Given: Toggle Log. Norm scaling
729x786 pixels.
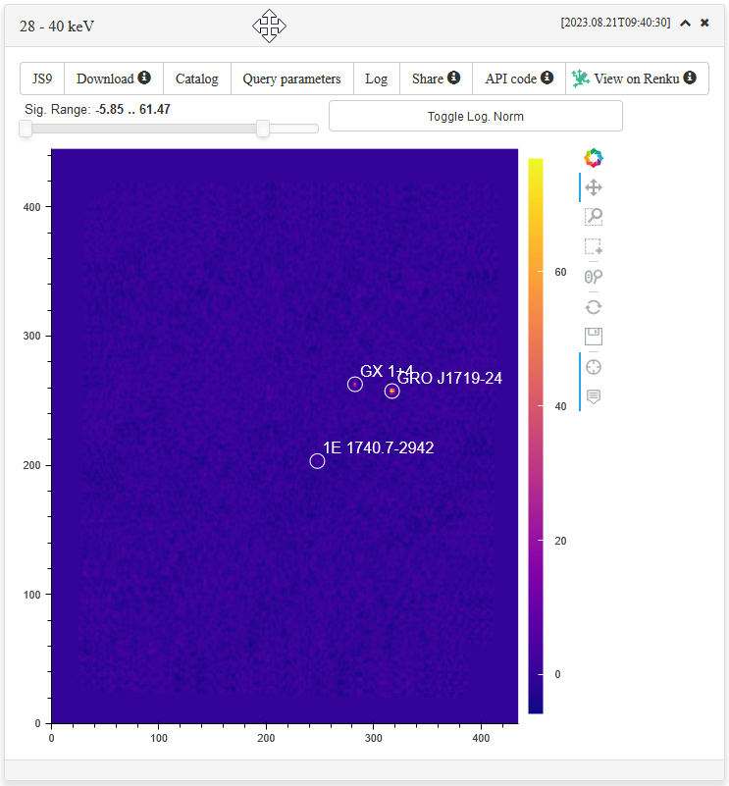Looking at the screenshot, I should [x=475, y=117].
